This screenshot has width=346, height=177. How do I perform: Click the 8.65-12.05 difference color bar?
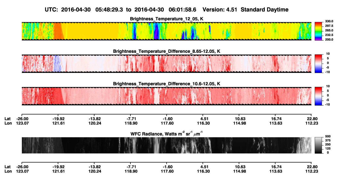(319, 63)
